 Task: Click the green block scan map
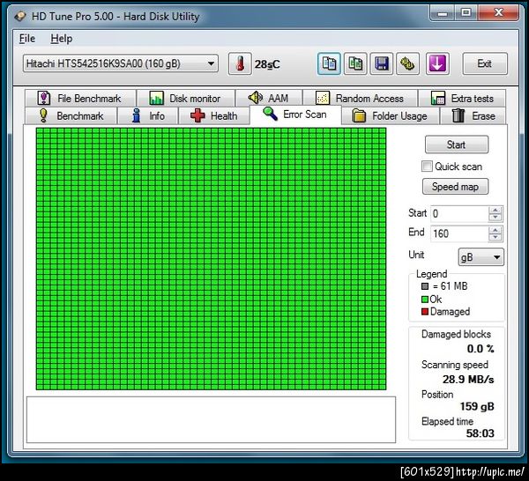pyautogui.click(x=212, y=258)
